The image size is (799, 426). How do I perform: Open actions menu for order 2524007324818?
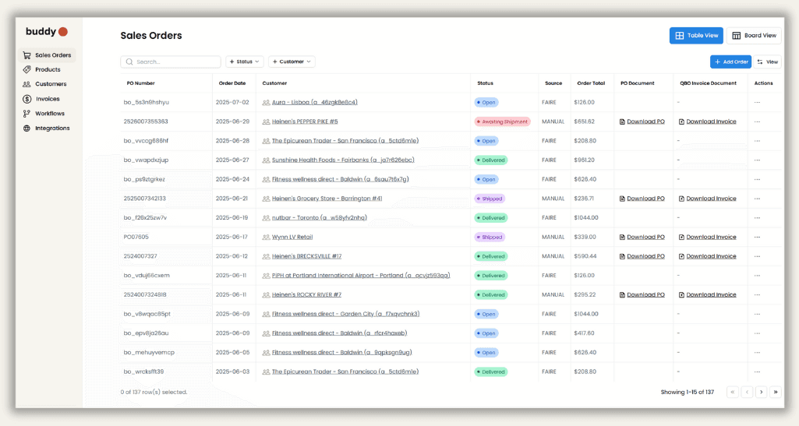[x=757, y=294]
